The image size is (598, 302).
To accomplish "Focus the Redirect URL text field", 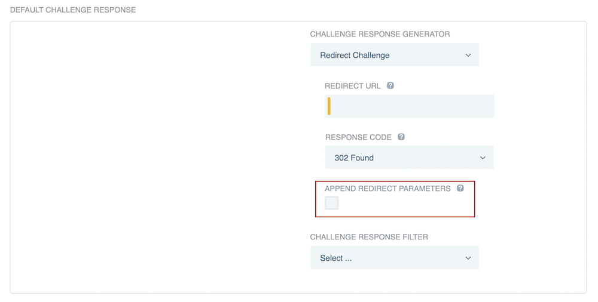I will click(413, 106).
